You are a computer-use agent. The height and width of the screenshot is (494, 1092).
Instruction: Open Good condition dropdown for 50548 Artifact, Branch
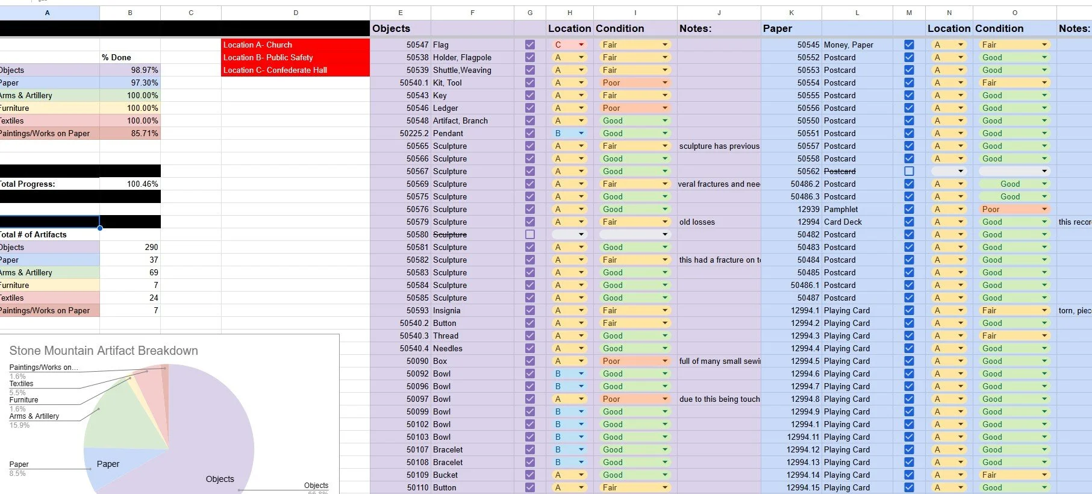(635, 120)
